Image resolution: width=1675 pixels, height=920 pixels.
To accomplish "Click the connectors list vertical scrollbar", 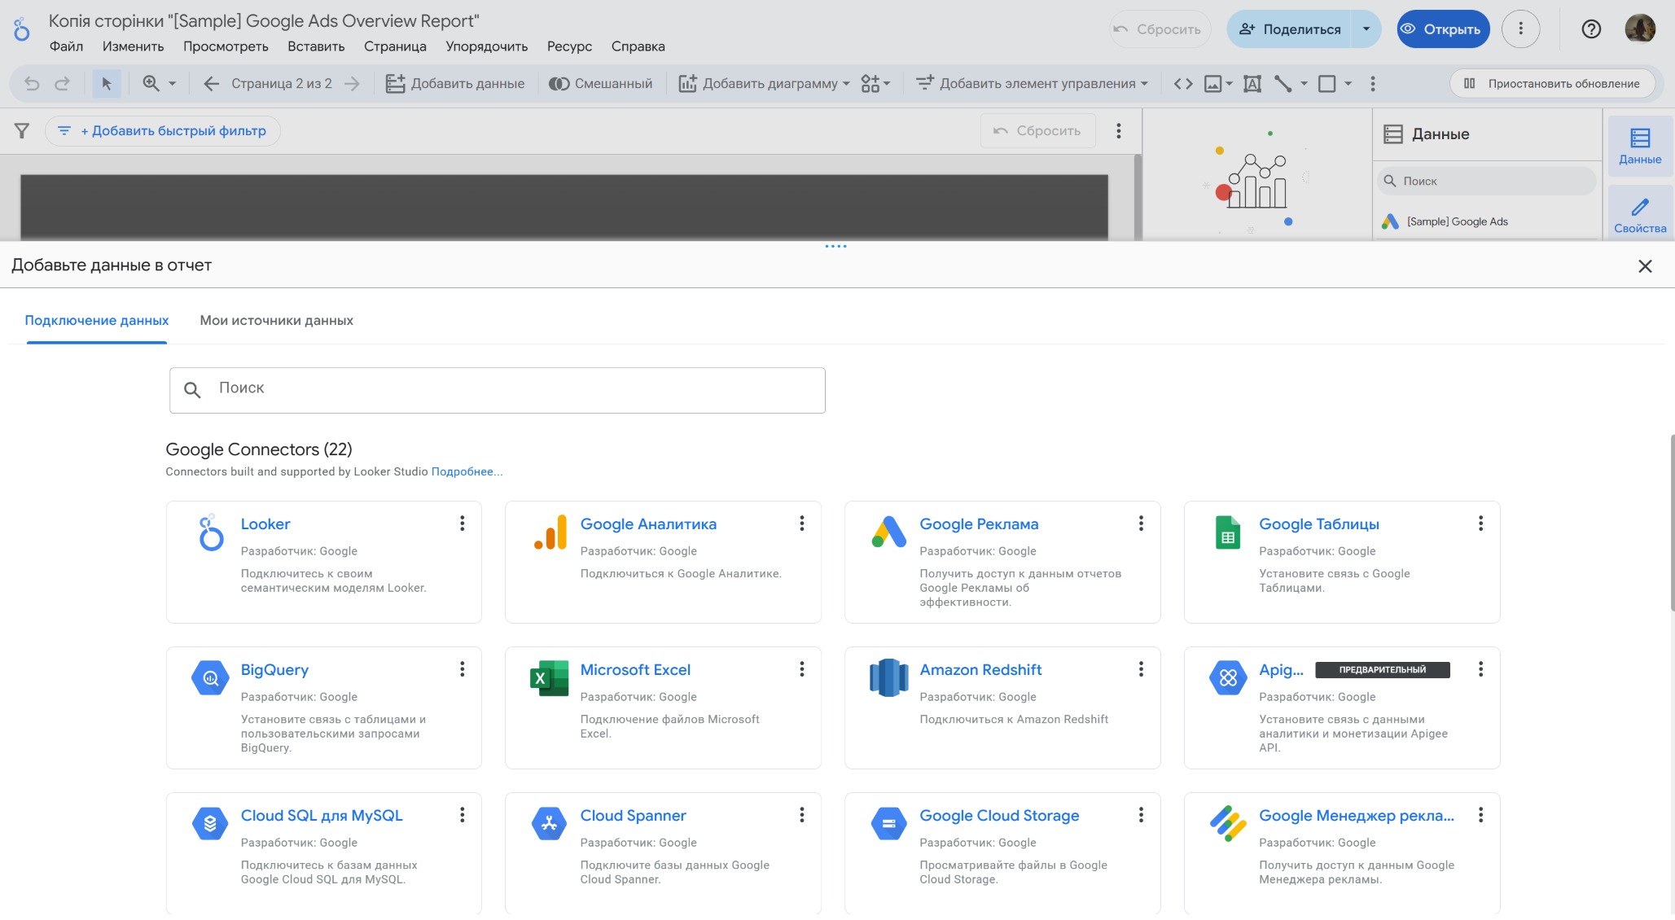I will point(1672,521).
